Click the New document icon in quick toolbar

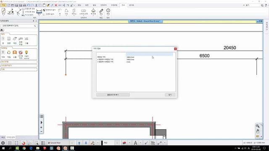pyautogui.click(x=9, y=5)
